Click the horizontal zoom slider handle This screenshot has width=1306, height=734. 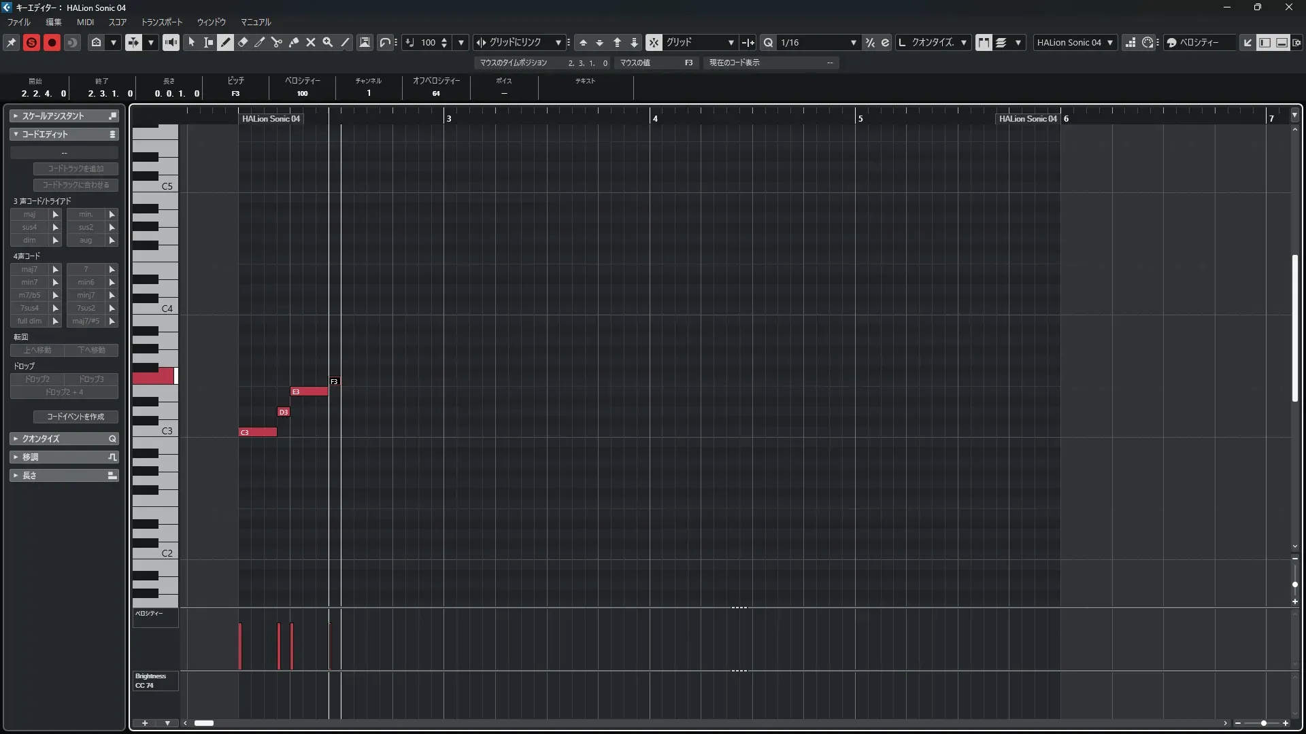coord(1263,723)
